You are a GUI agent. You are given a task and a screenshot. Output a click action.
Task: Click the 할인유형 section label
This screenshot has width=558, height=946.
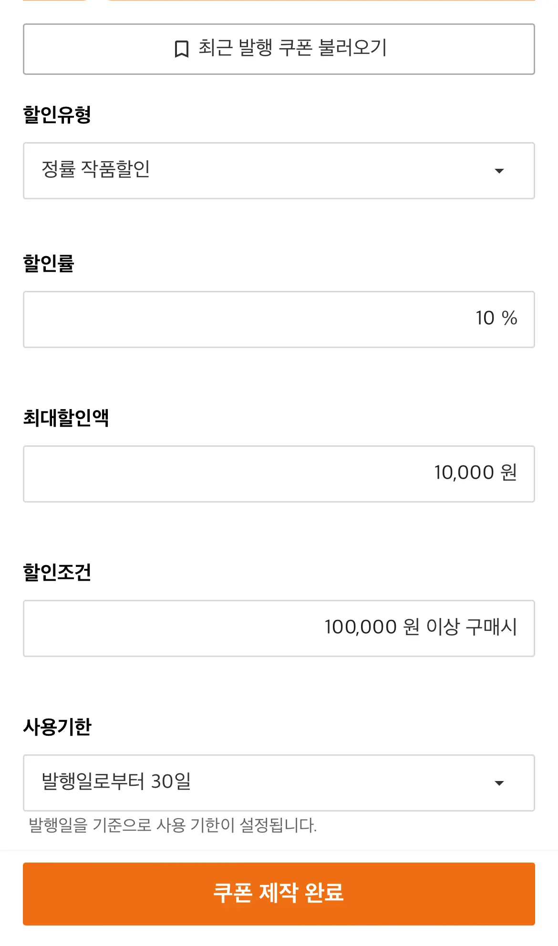tap(57, 114)
